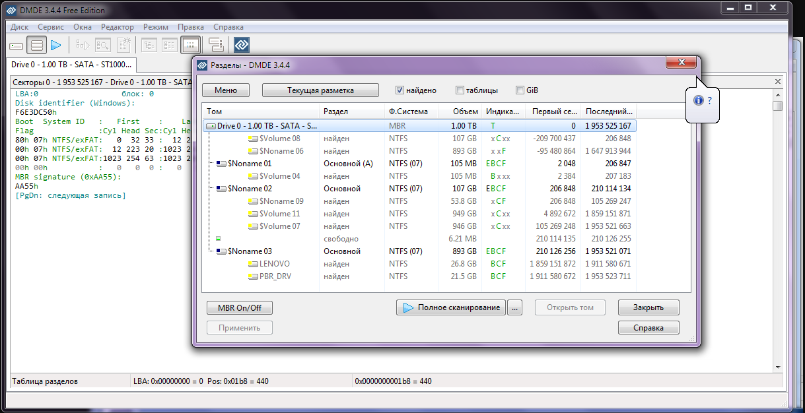Activate the sector grid view toolbar icon
This screenshot has height=413, width=805.
(x=190, y=46)
